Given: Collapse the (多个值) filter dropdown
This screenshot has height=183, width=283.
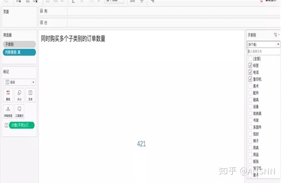Looking at the screenshot, I should (x=264, y=45).
